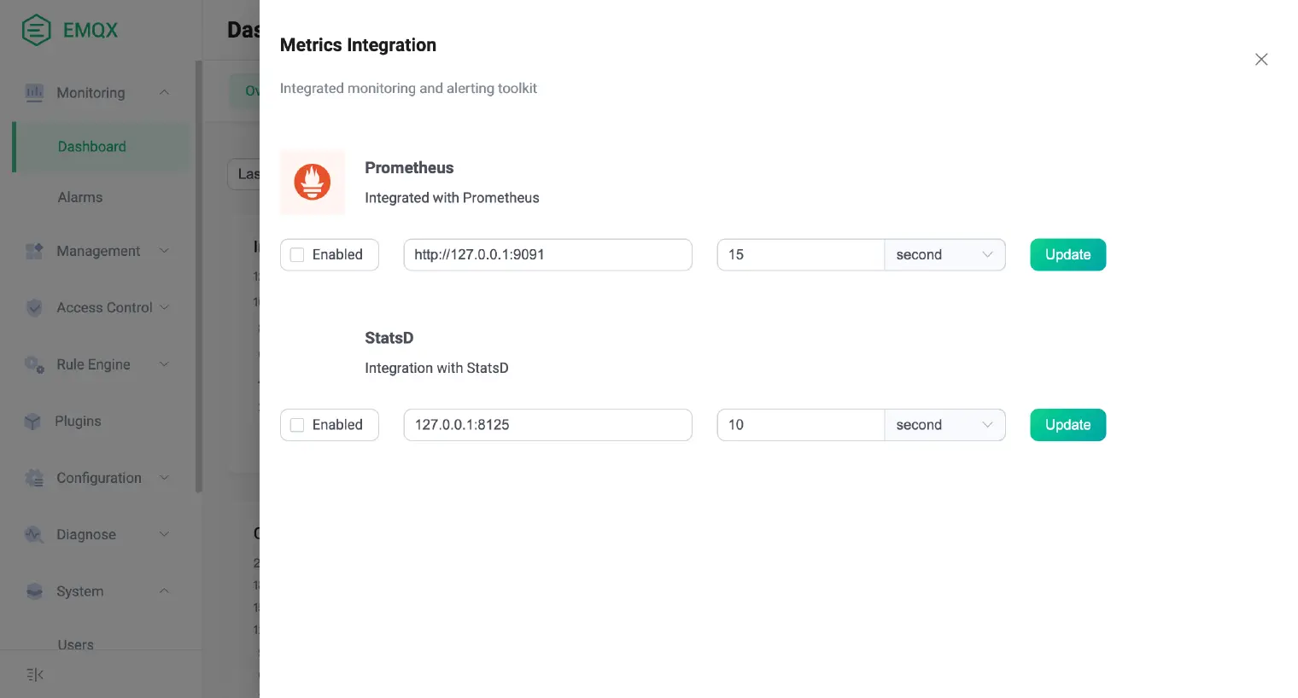1298x698 pixels.
Task: Update the Prometheus settings
Action: coord(1068,254)
